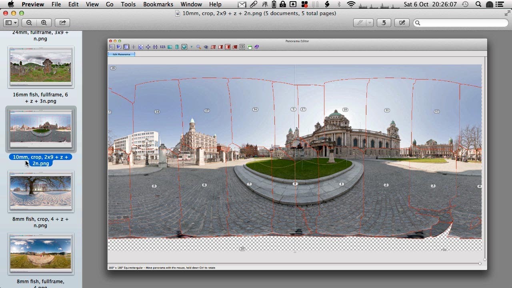512x288 pixels.
Task: Select the 10mm crop city hall thumbnail
Action: click(x=41, y=129)
